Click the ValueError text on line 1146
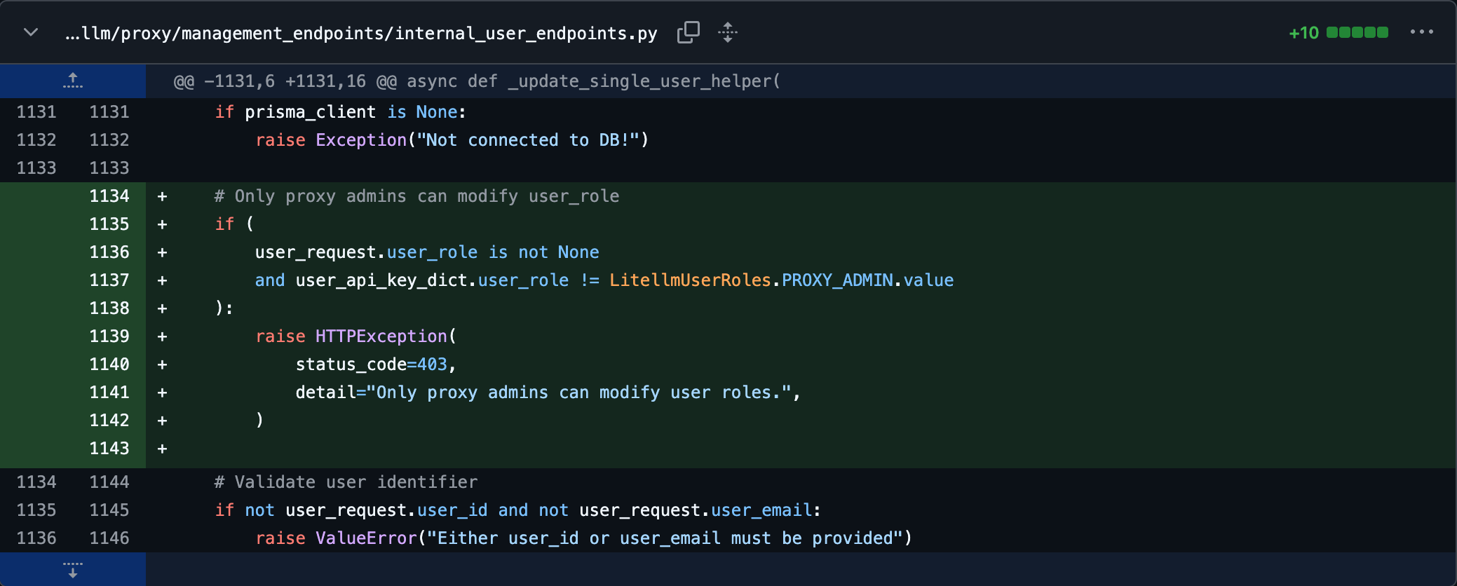1457x586 pixels. [x=367, y=538]
